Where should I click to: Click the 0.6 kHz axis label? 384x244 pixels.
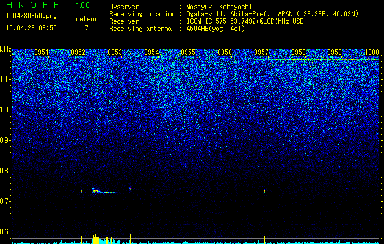pos(5,232)
